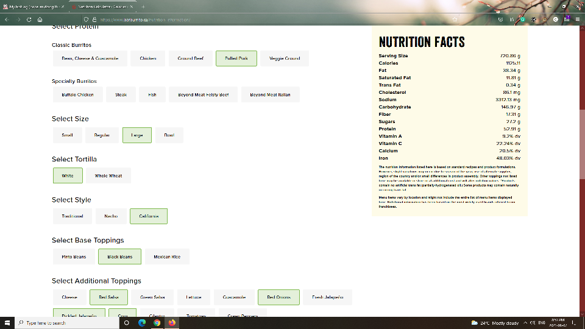
Task: Reload the page with the refresh icon
Action: tap(29, 19)
